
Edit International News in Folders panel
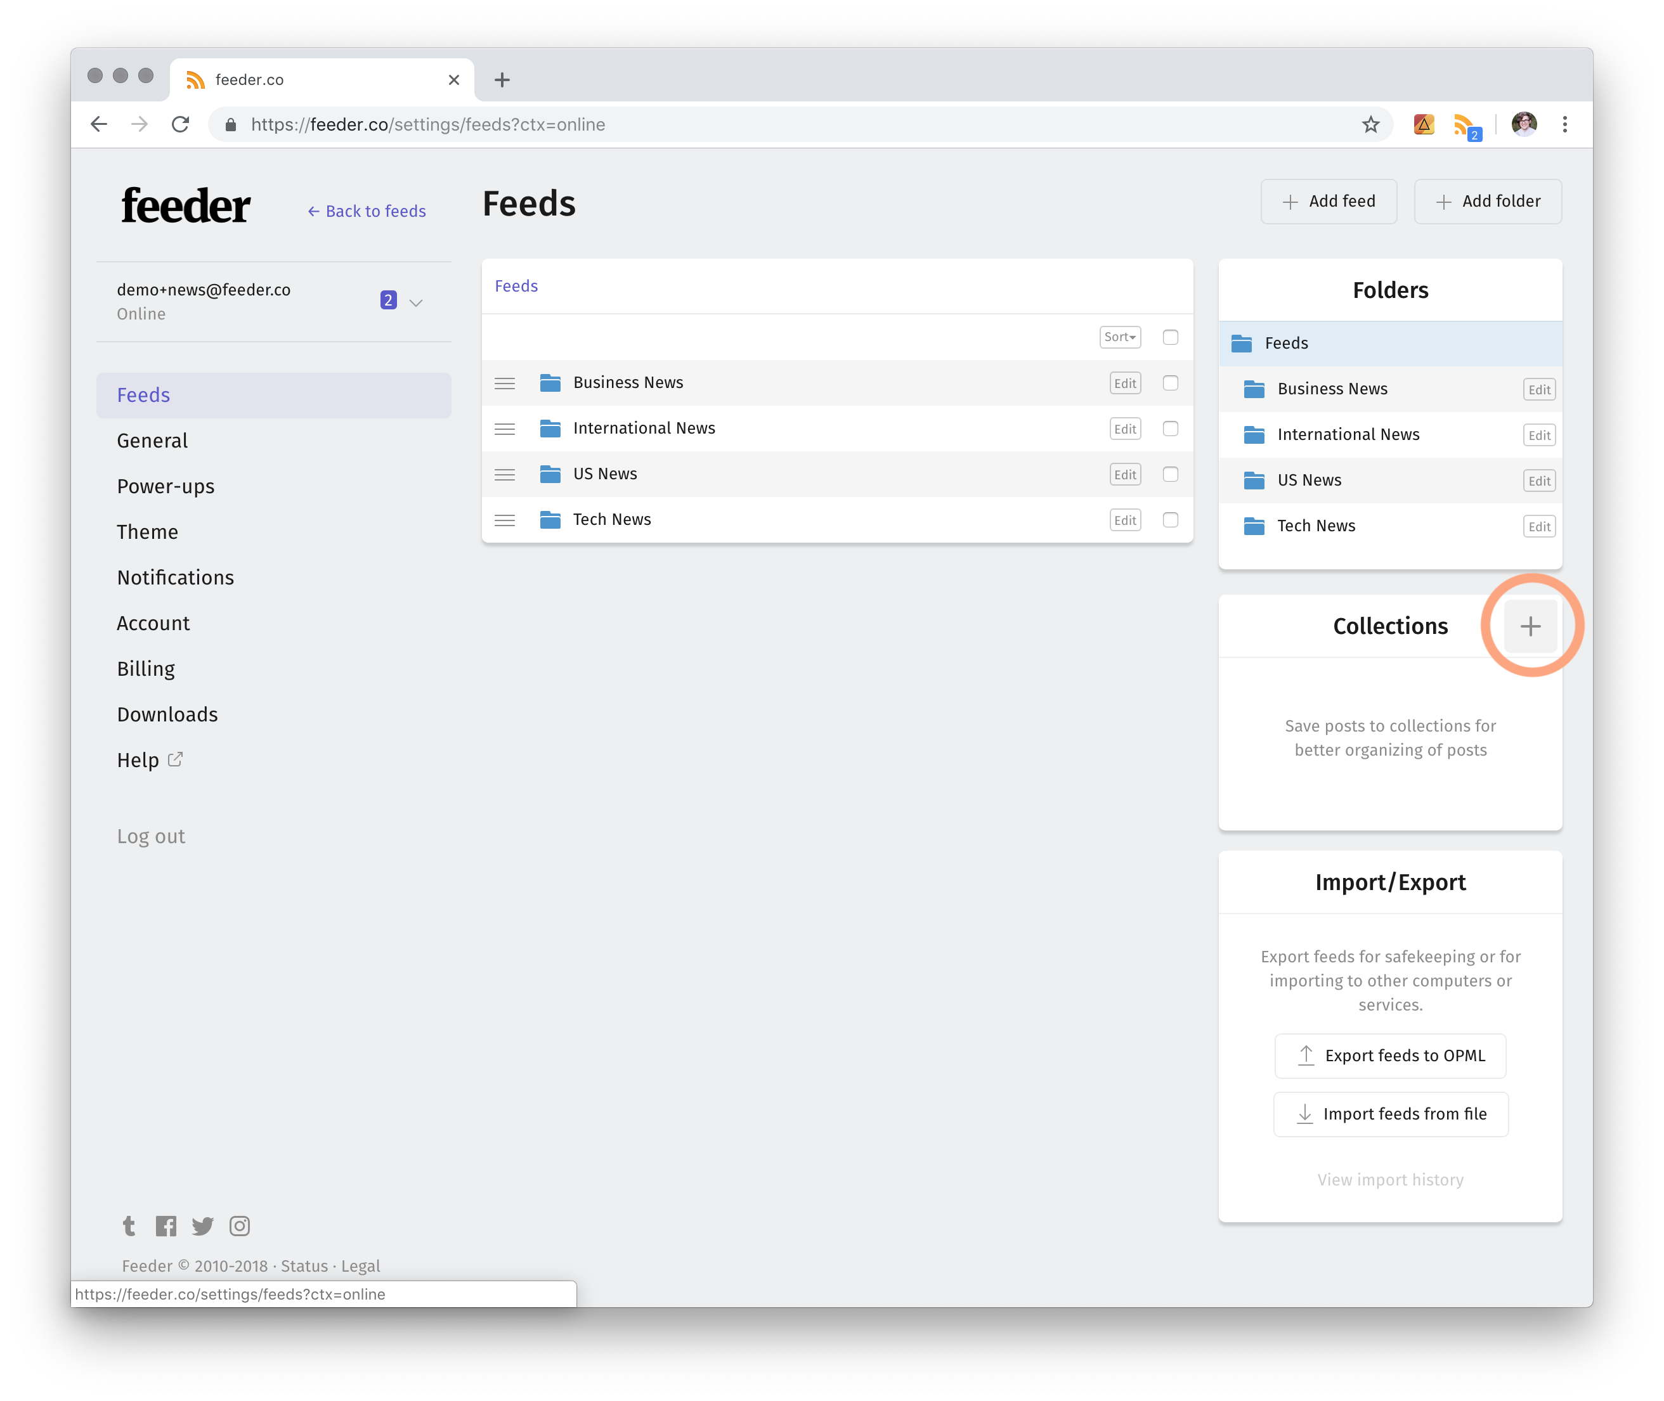(1538, 436)
